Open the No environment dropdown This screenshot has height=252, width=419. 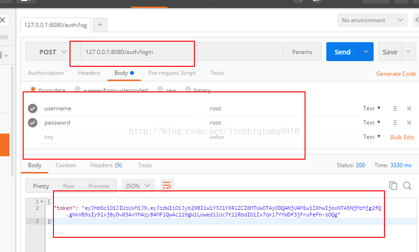(x=372, y=20)
